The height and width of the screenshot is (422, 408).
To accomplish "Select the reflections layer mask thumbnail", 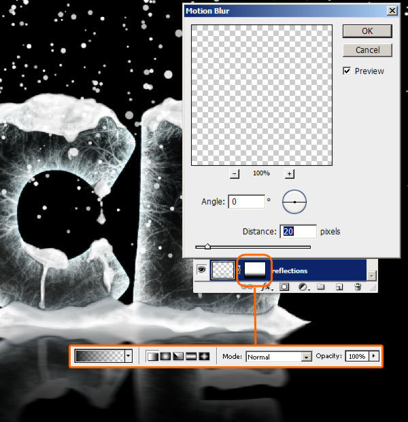I will point(255,269).
